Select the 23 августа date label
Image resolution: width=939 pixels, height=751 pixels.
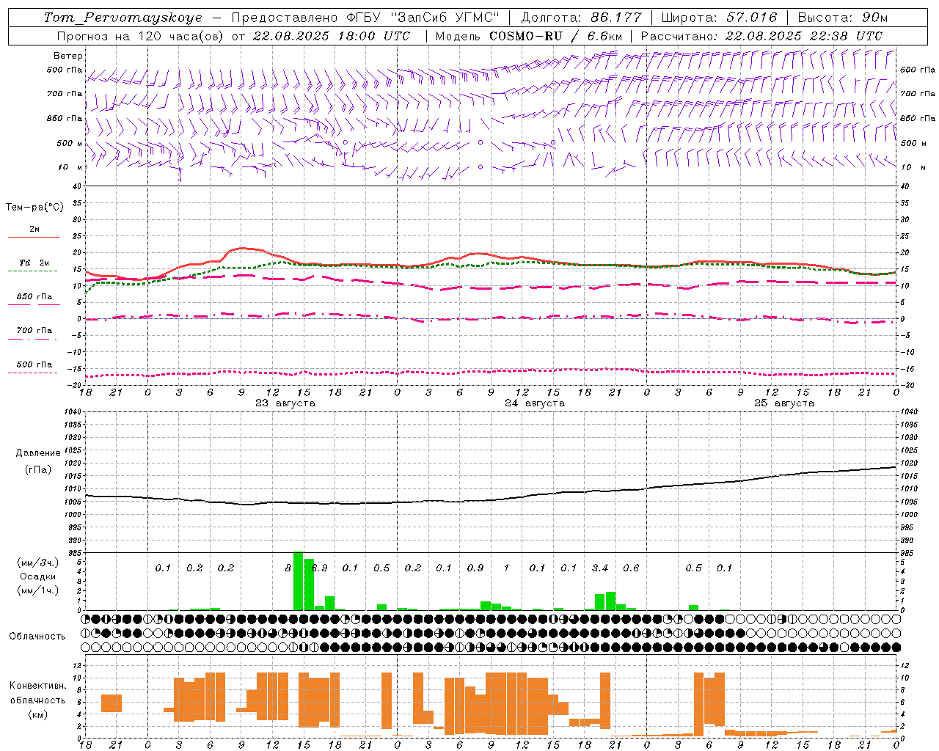point(285,403)
